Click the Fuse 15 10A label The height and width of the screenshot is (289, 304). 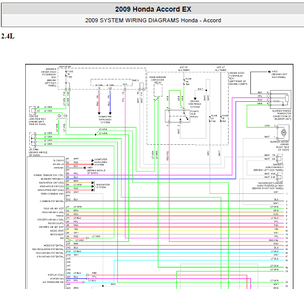tap(225, 118)
